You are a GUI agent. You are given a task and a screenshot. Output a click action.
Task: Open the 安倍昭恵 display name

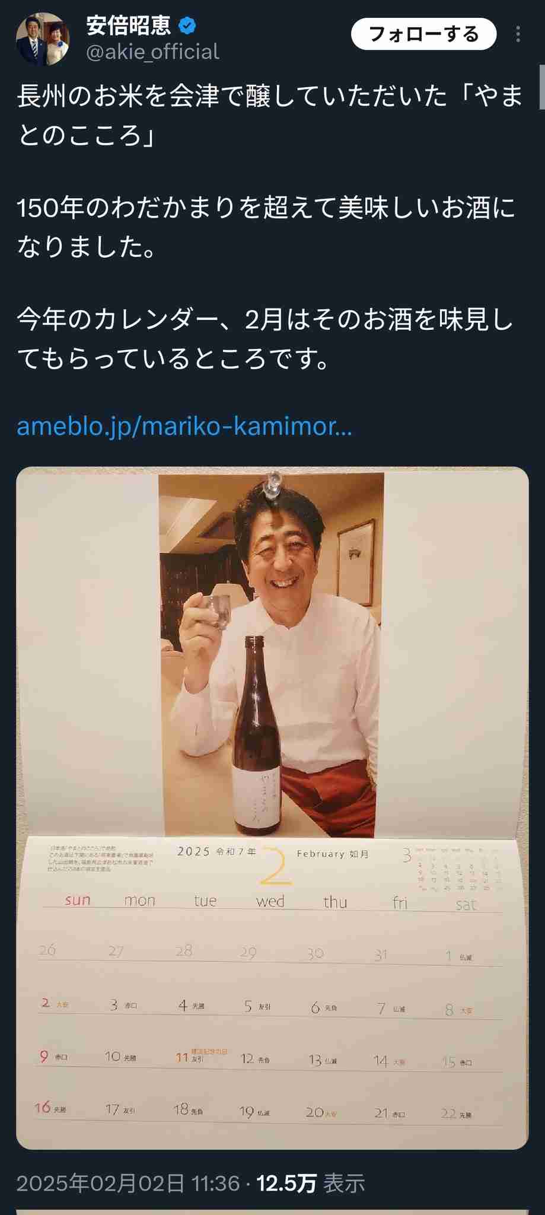129,26
